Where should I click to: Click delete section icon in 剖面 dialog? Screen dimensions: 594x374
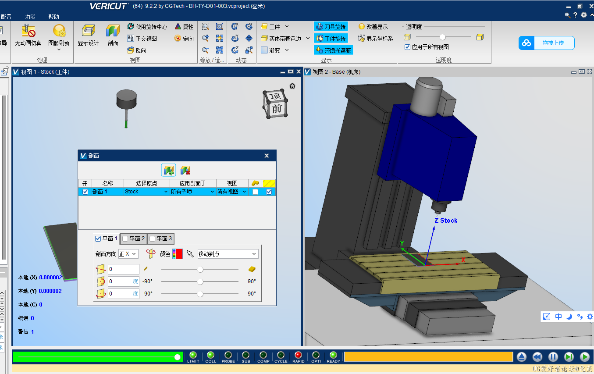pyautogui.click(x=185, y=170)
